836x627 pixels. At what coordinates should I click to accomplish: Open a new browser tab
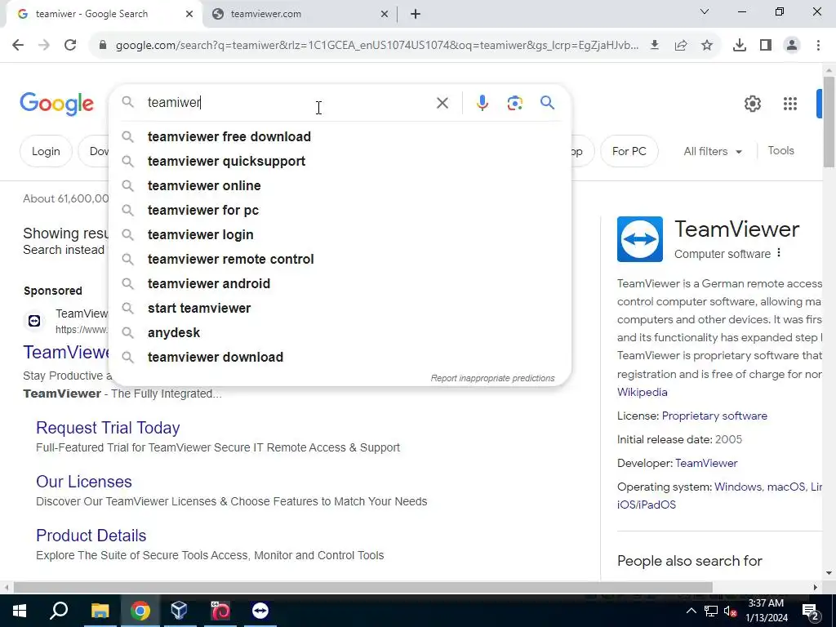click(416, 15)
